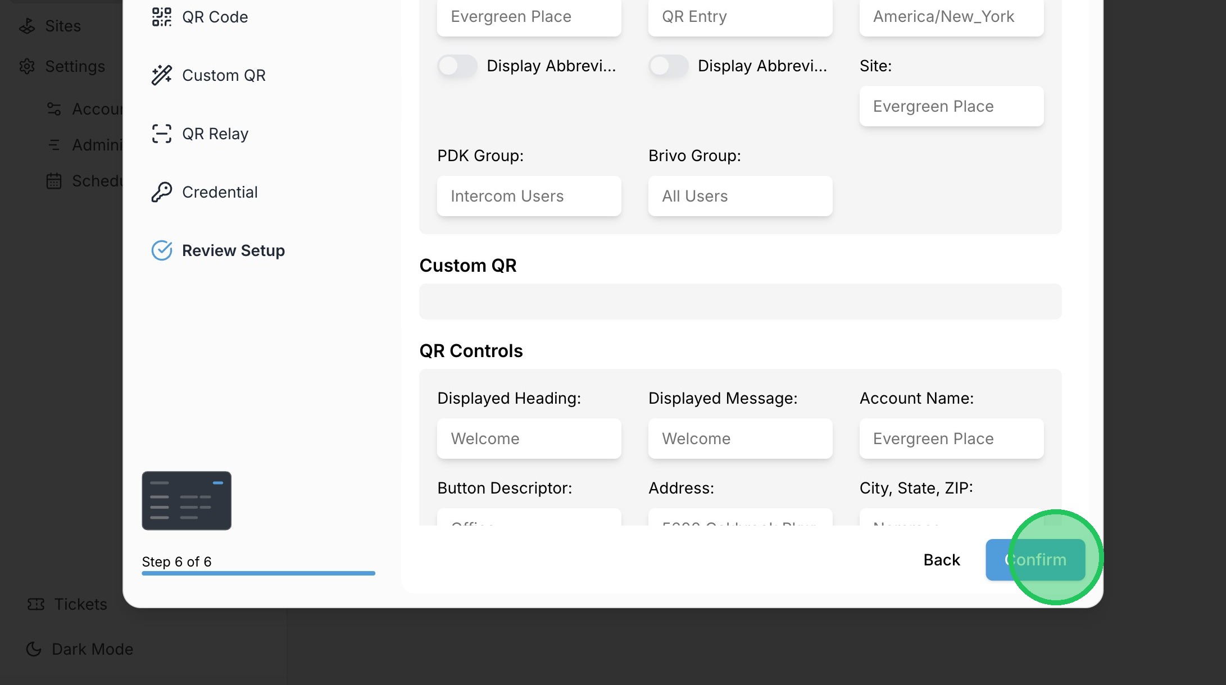Go to the Sites menu item

[62, 26]
